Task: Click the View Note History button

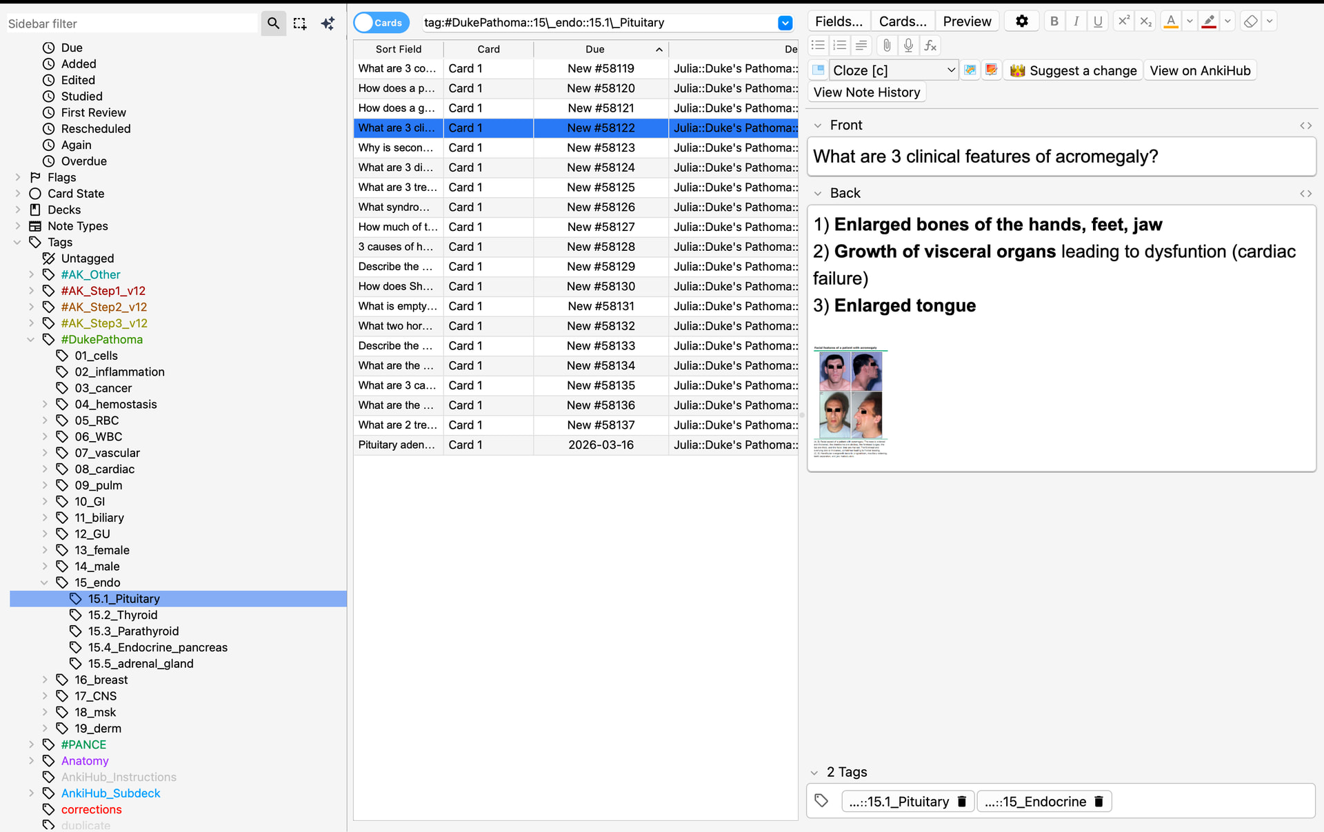Action: point(866,92)
